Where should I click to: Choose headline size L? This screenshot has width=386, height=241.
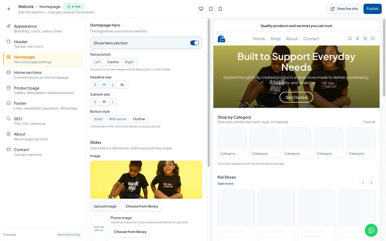[113, 85]
